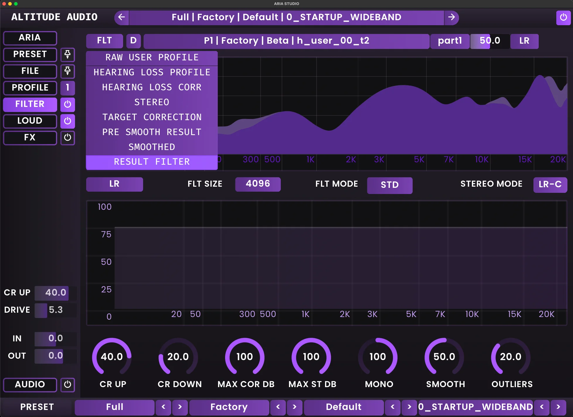Open the FLT filter panel
The height and width of the screenshot is (417, 573).
coord(104,41)
